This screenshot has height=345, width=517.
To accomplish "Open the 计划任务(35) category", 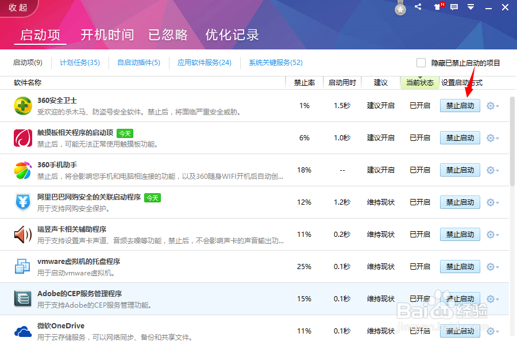I will [x=80, y=63].
